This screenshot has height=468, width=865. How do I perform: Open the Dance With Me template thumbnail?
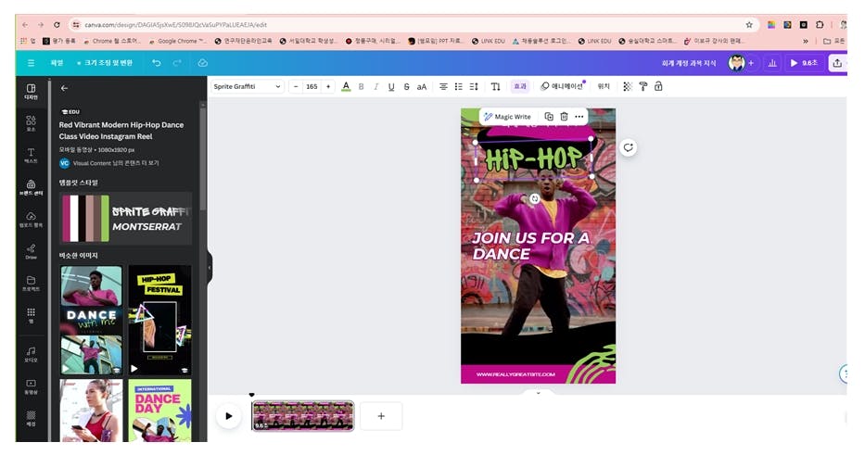point(91,321)
